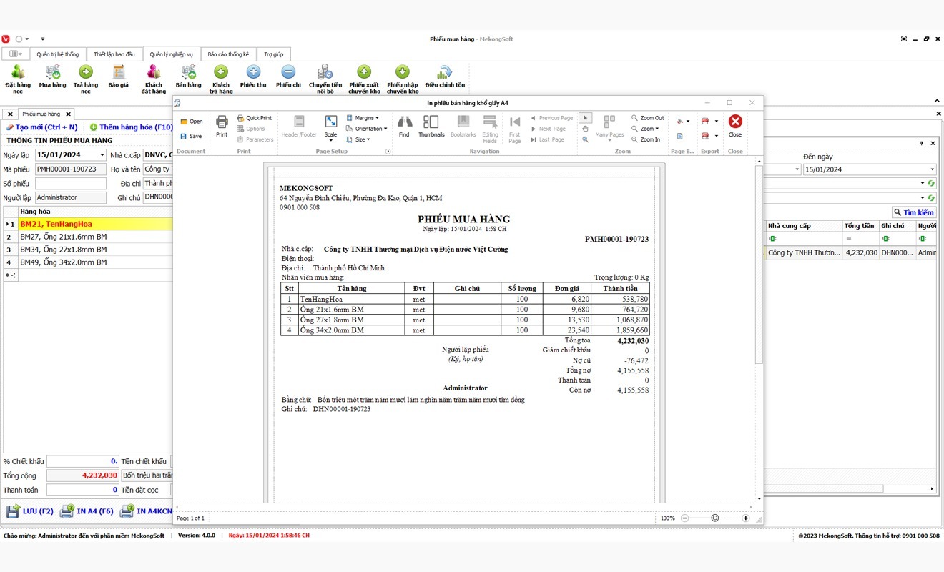Expand the Margins dropdown

pos(363,118)
